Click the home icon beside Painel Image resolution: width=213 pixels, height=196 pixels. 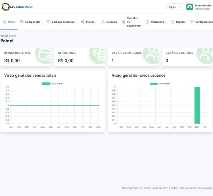tap(5, 22)
